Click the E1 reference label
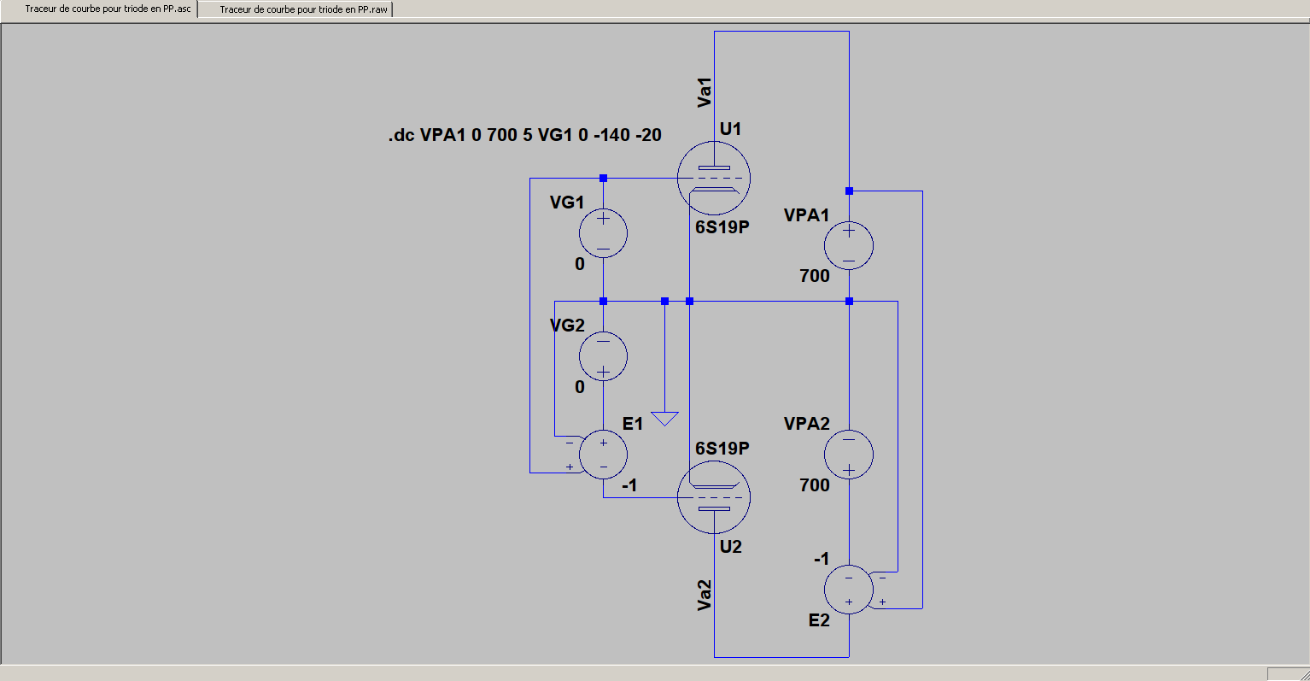Image resolution: width=1310 pixels, height=681 pixels. click(633, 424)
